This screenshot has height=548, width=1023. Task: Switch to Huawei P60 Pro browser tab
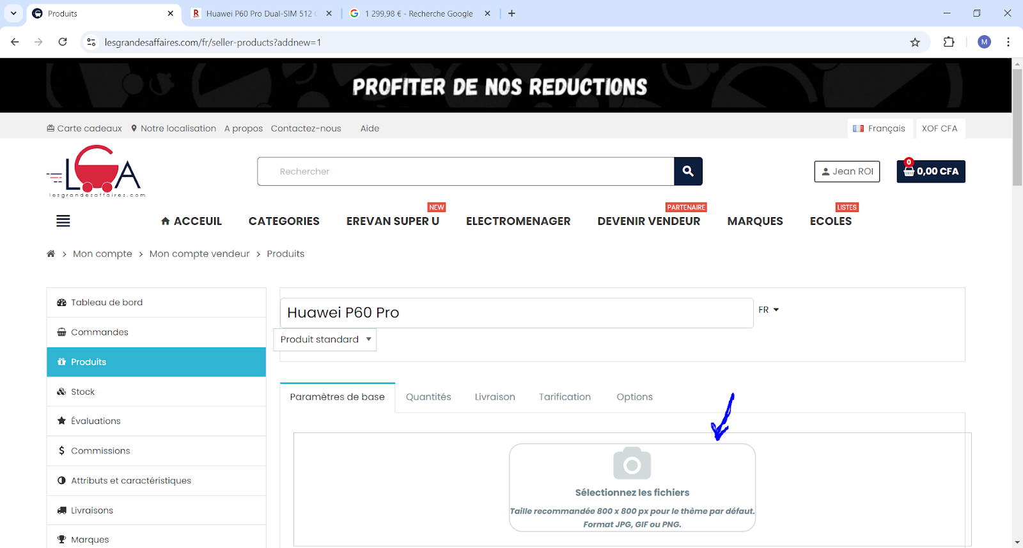262,13
